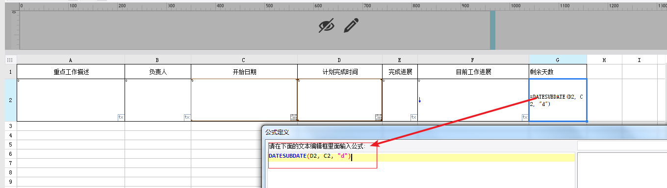
Task: Click the cell labeled 完成进展
Action: click(x=400, y=72)
